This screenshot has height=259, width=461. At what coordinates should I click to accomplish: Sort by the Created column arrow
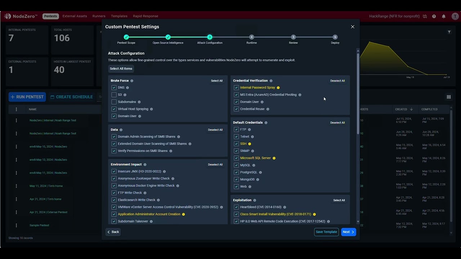(411, 109)
